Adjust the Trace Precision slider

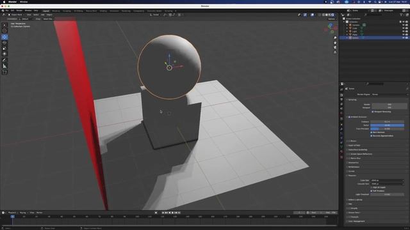coord(387,129)
